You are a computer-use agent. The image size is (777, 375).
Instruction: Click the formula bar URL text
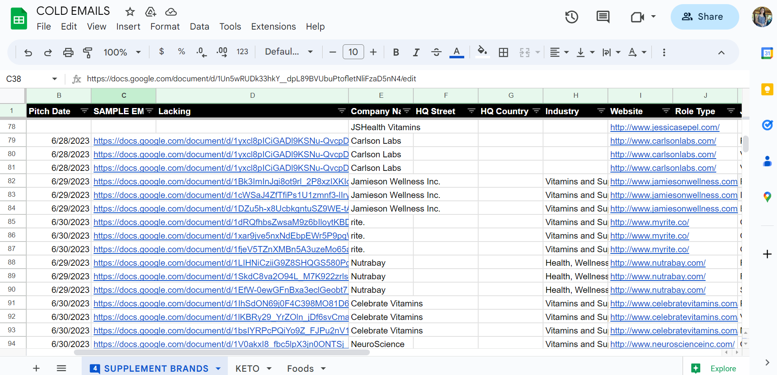[251, 79]
